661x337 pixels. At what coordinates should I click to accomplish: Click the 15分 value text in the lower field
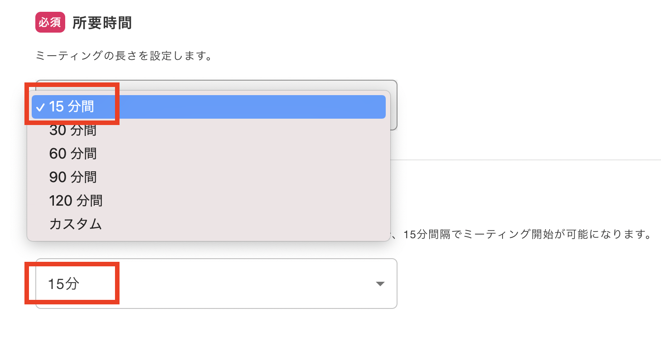(x=64, y=284)
